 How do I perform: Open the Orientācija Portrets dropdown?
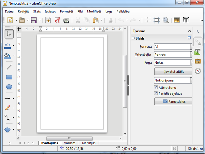pyautogui.click(x=191, y=55)
